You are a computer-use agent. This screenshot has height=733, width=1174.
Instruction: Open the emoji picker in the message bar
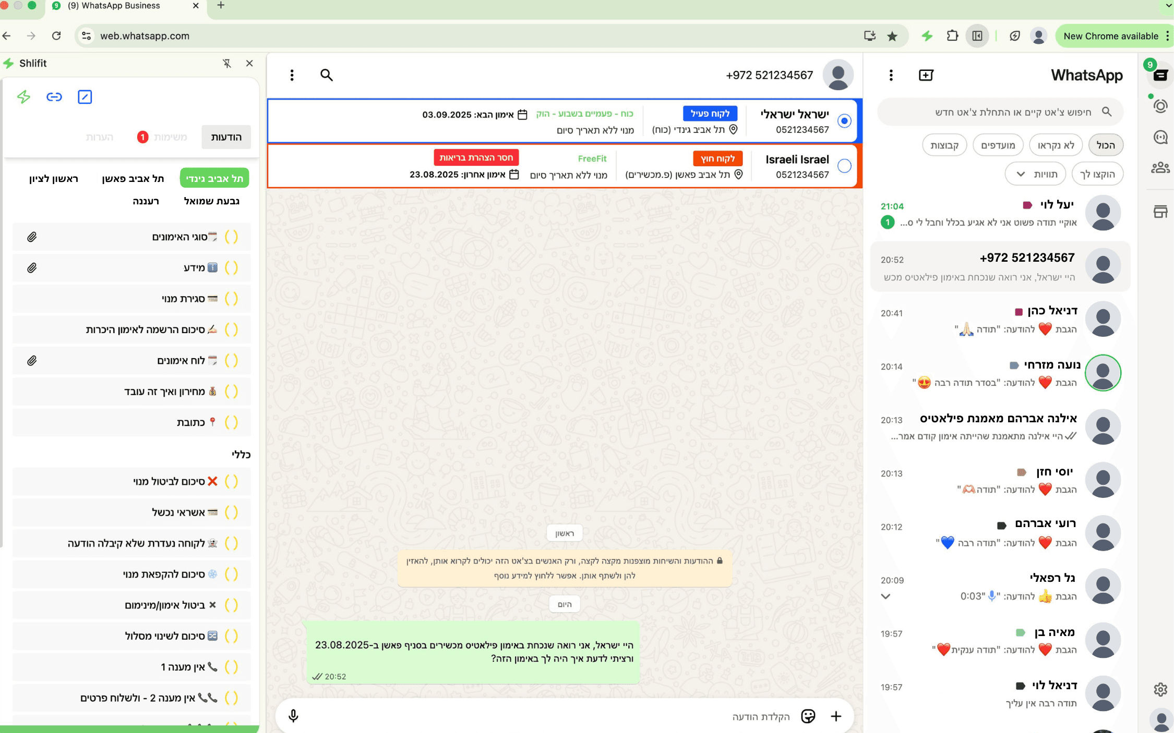pos(808,716)
